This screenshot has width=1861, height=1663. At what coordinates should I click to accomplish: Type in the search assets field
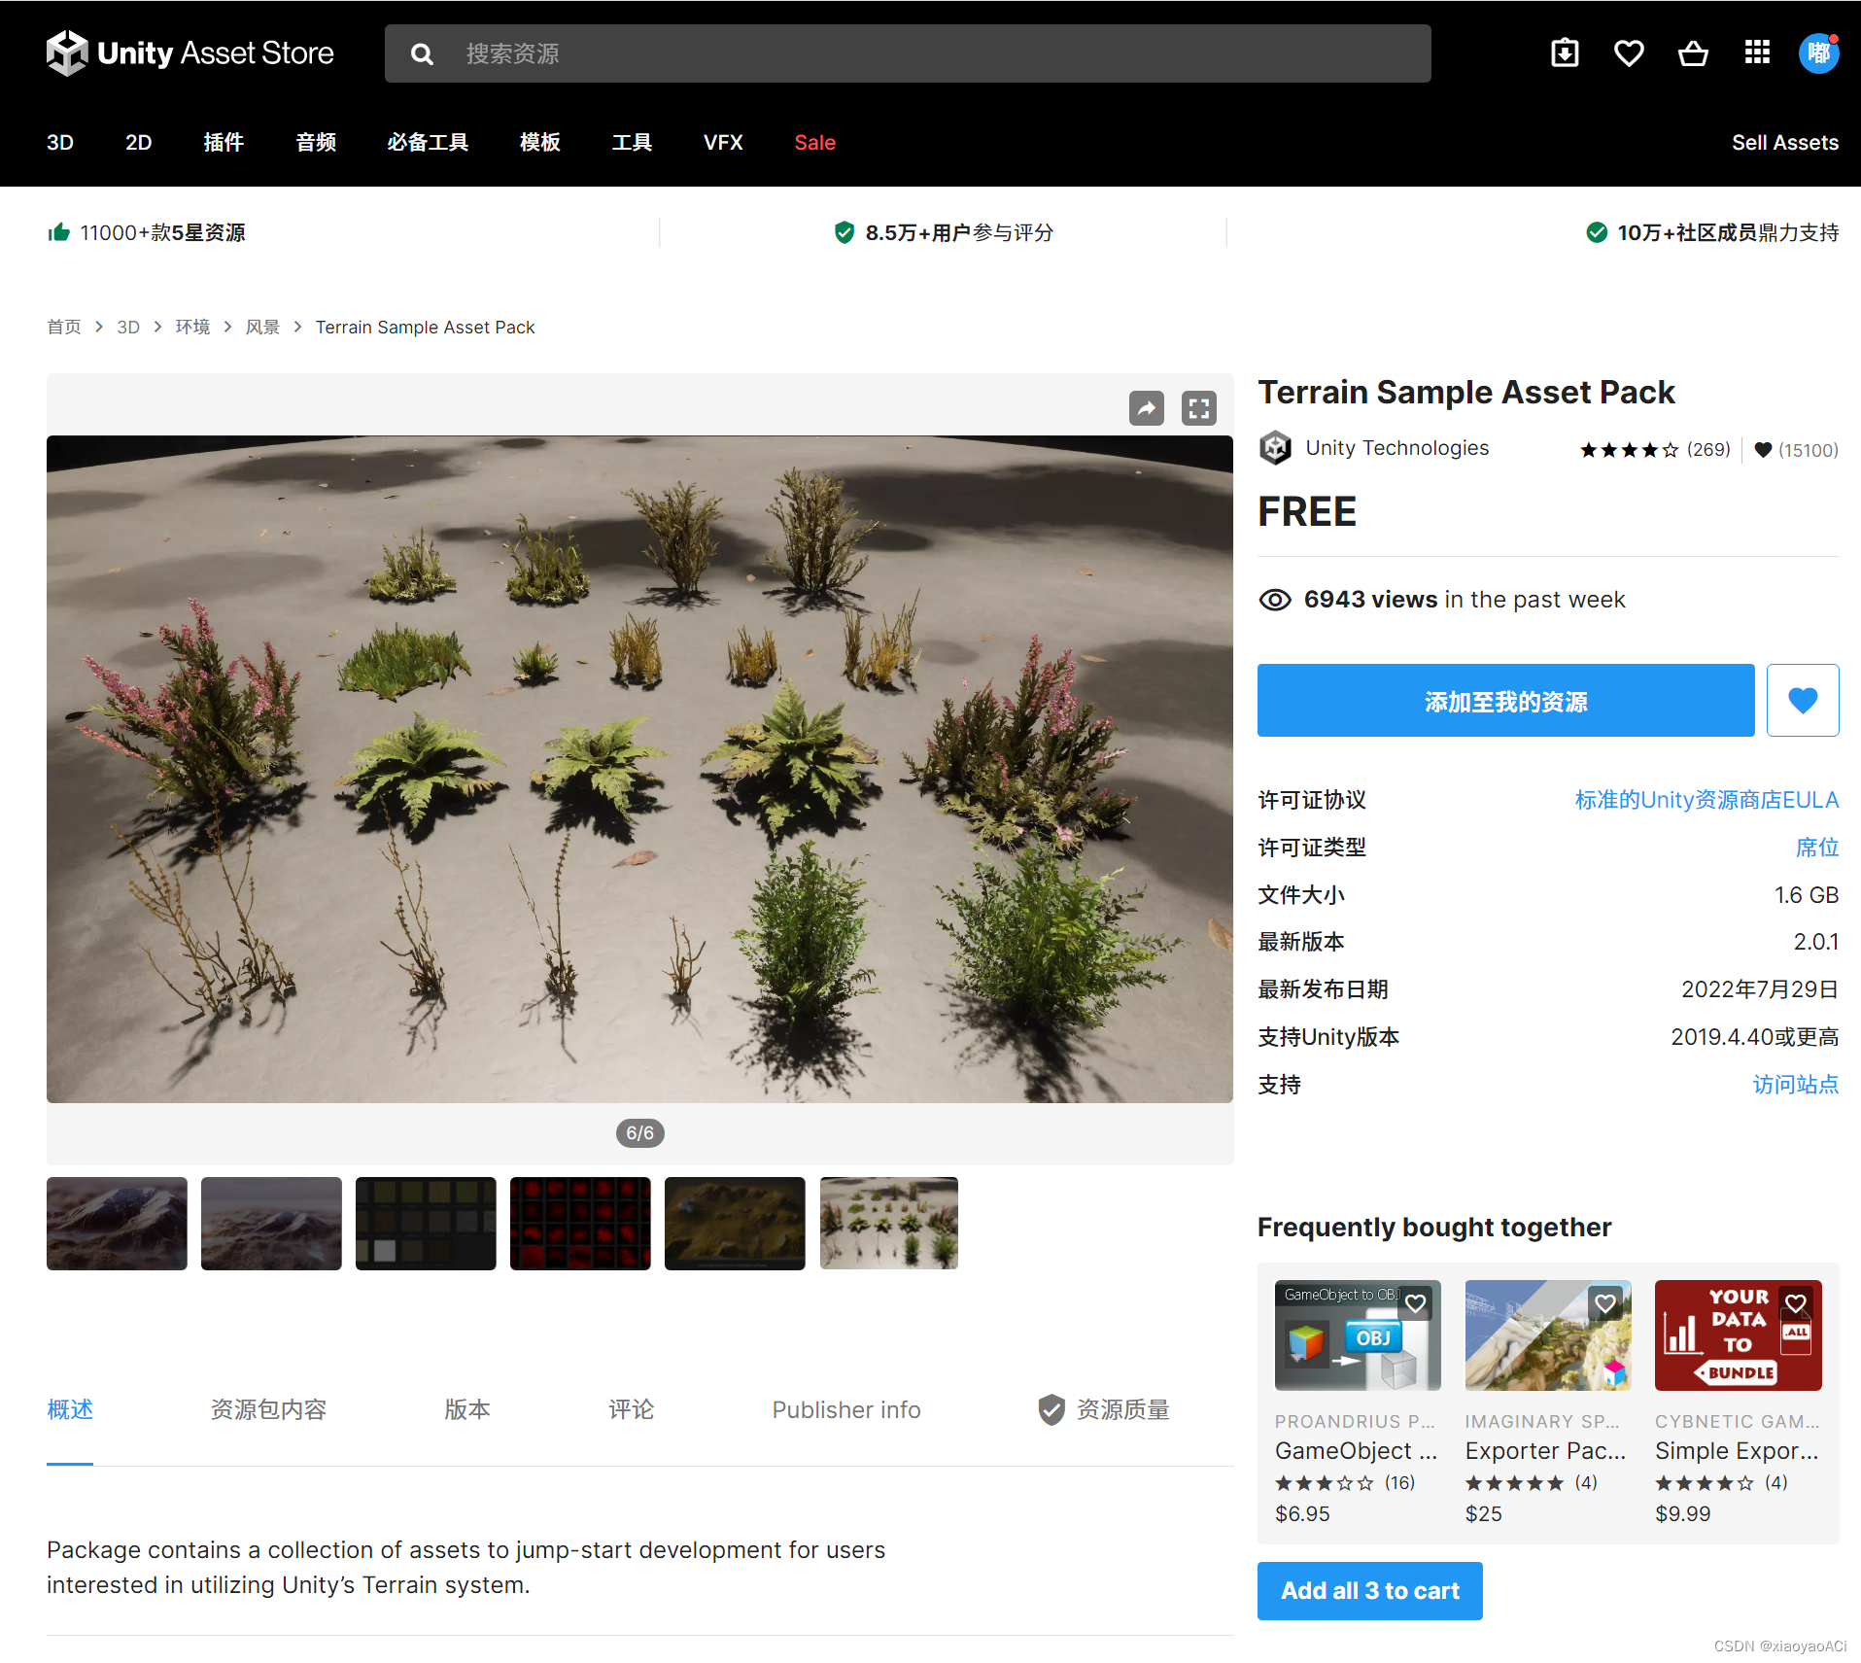(908, 53)
